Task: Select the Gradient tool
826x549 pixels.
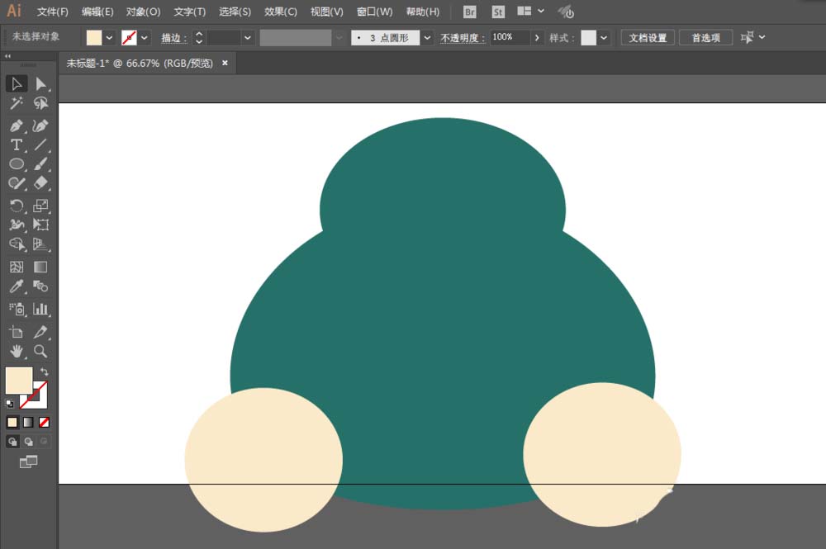Action: tap(40, 267)
